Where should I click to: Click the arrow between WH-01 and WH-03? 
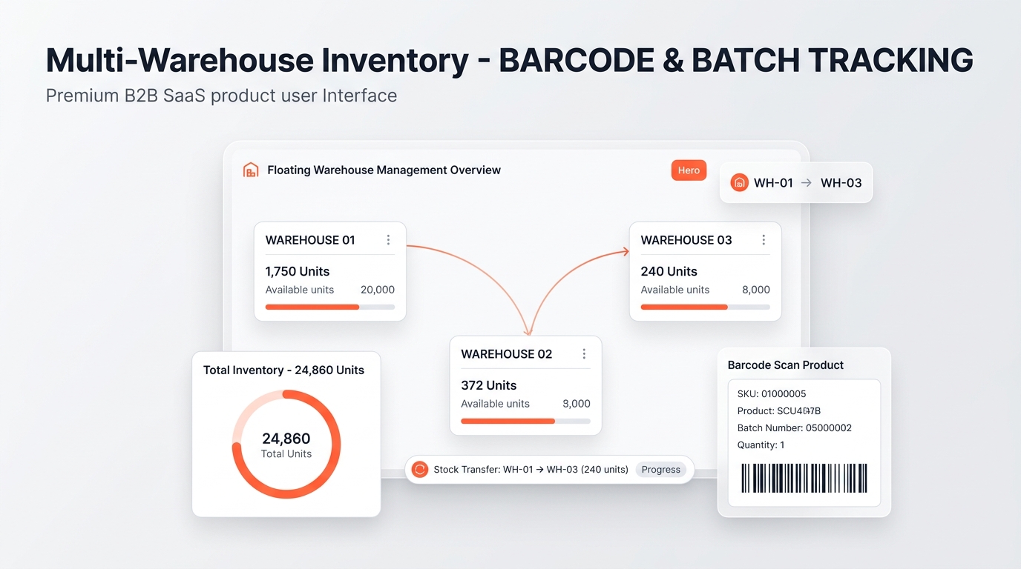[x=807, y=183]
